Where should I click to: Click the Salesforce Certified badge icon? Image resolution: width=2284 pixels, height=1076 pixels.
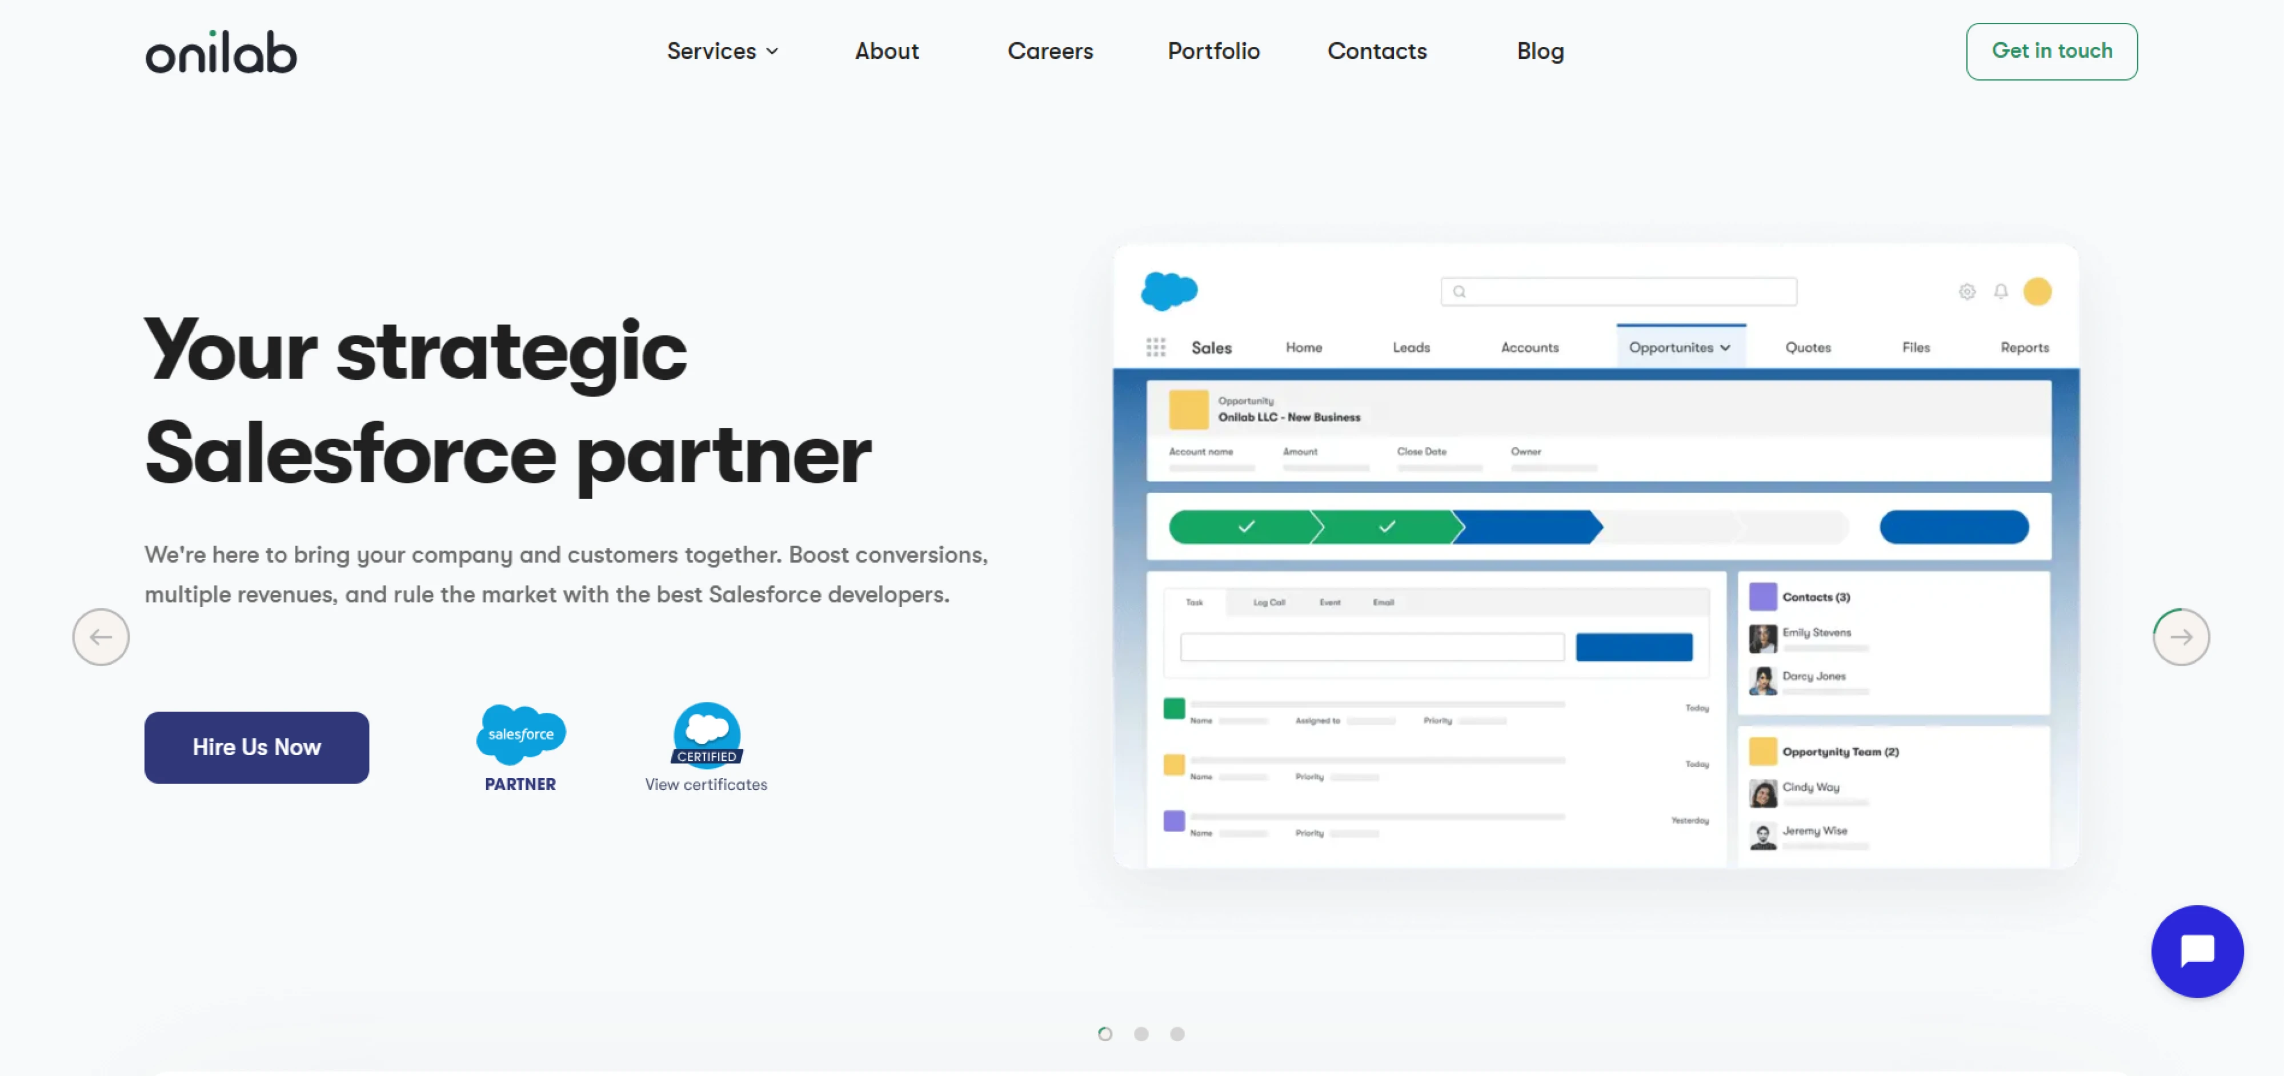[707, 735]
